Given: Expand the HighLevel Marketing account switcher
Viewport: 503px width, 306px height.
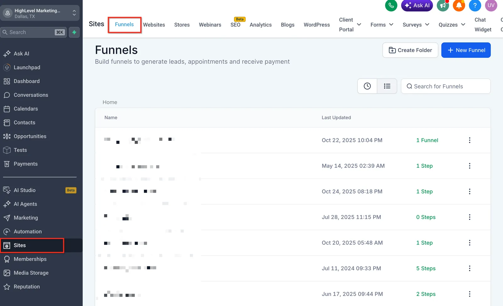Looking at the screenshot, I should 40,13.
